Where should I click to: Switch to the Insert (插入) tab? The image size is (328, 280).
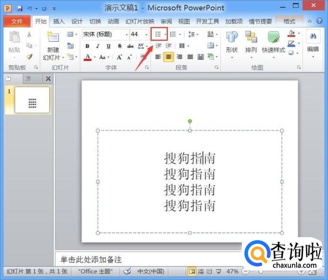(x=59, y=21)
